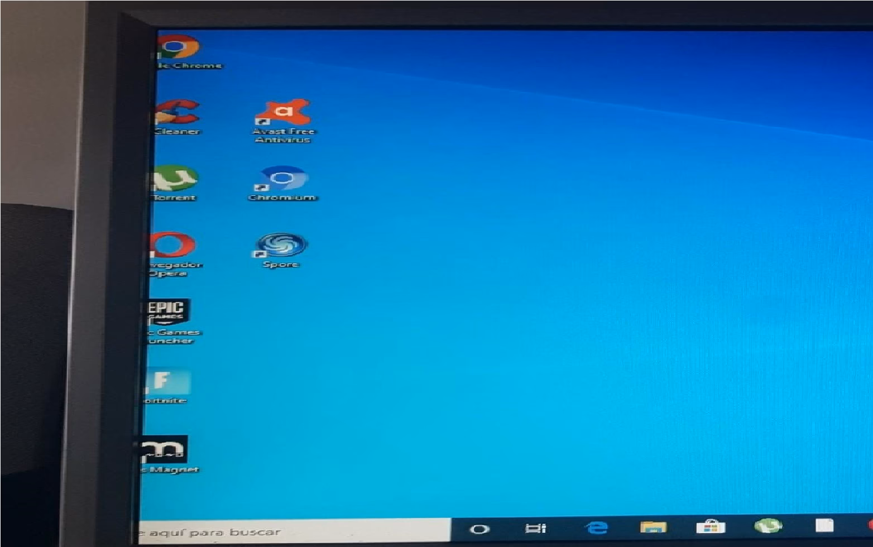
Task: Open Microsoft Store from the taskbar
Action: [x=711, y=526]
